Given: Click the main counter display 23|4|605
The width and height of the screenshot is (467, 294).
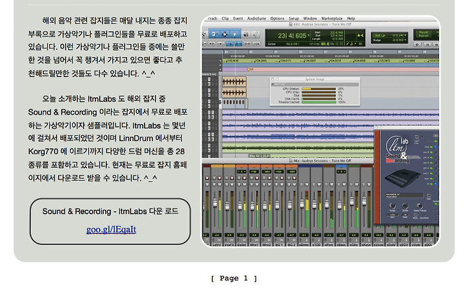Looking at the screenshot, I should [292, 36].
